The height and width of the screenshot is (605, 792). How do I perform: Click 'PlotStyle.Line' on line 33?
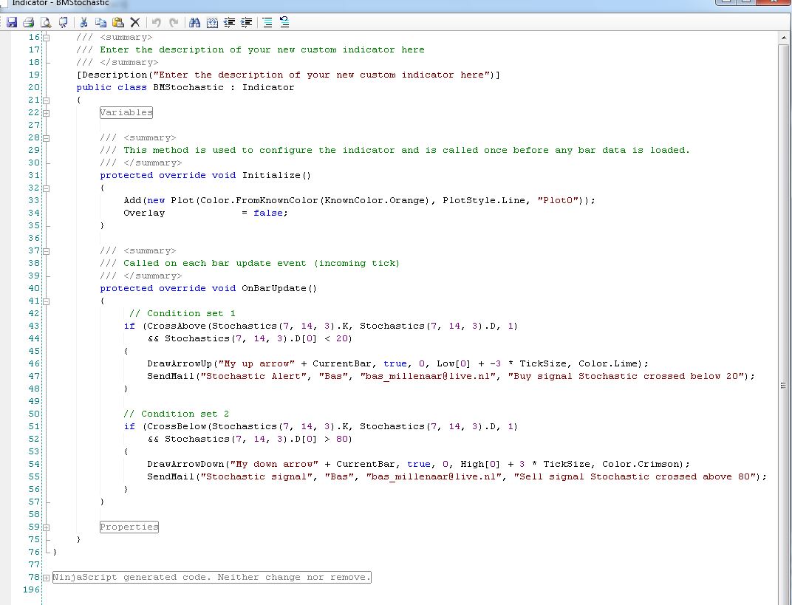(484, 200)
